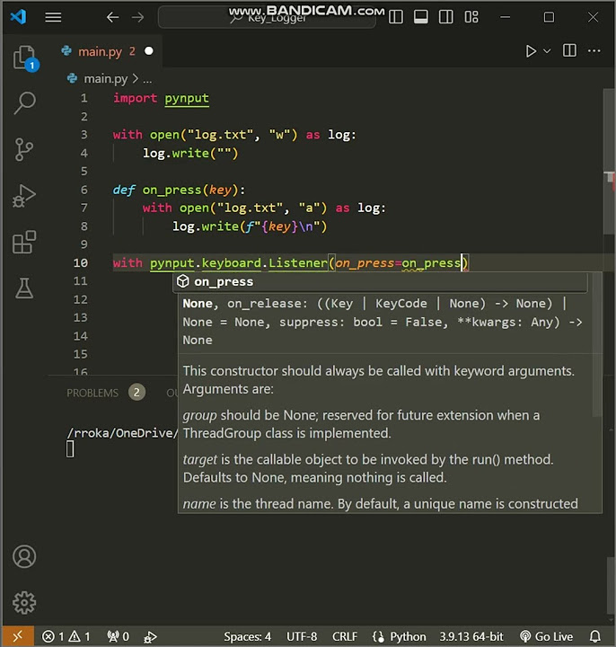The height and width of the screenshot is (647, 616).
Task: Click the breadcrumb ellipsis after main.py
Action: pyautogui.click(x=147, y=79)
